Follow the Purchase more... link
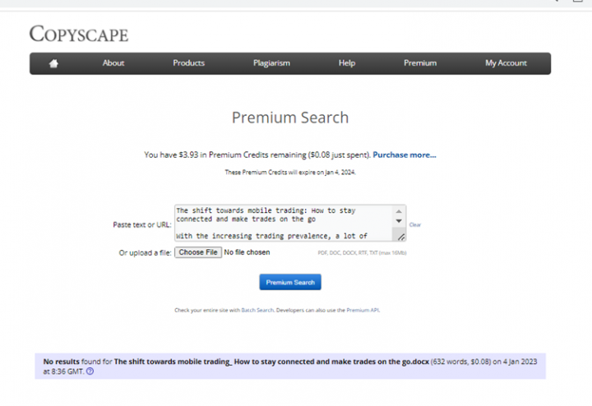Viewport: 592px width, 406px height. (405, 155)
